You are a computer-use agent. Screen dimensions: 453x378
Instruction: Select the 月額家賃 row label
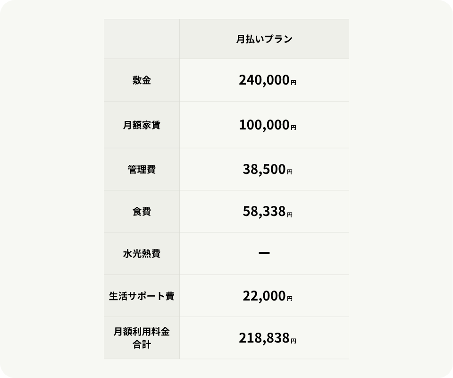click(142, 125)
